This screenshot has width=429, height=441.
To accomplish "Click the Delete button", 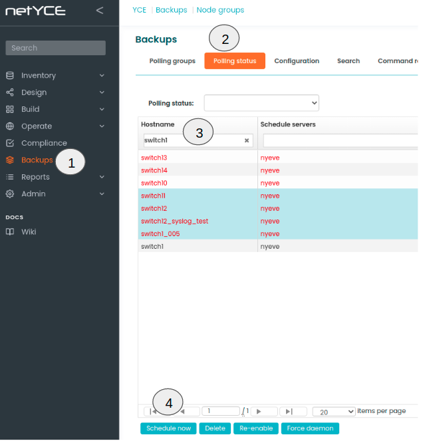I will (215, 428).
